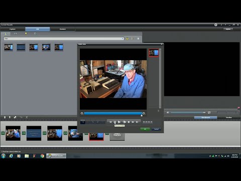Open Internet Explorer from taskbar
Image resolution: width=241 pixels, height=181 pixels.
point(11,156)
